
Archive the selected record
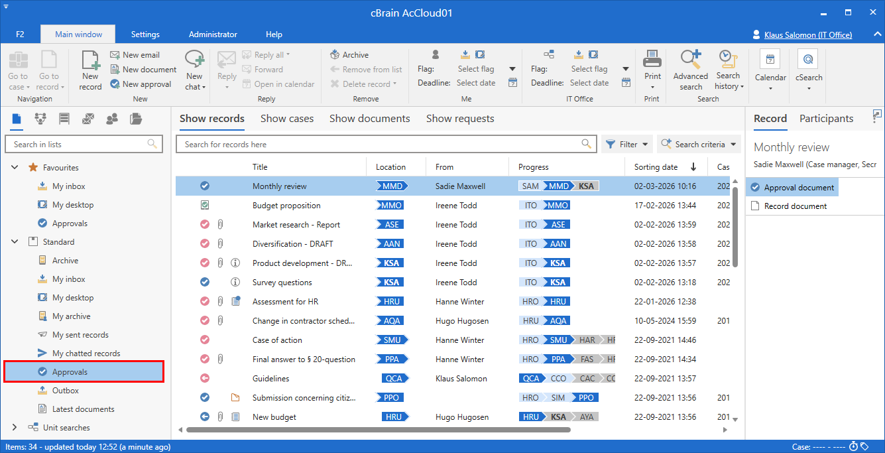coord(349,55)
